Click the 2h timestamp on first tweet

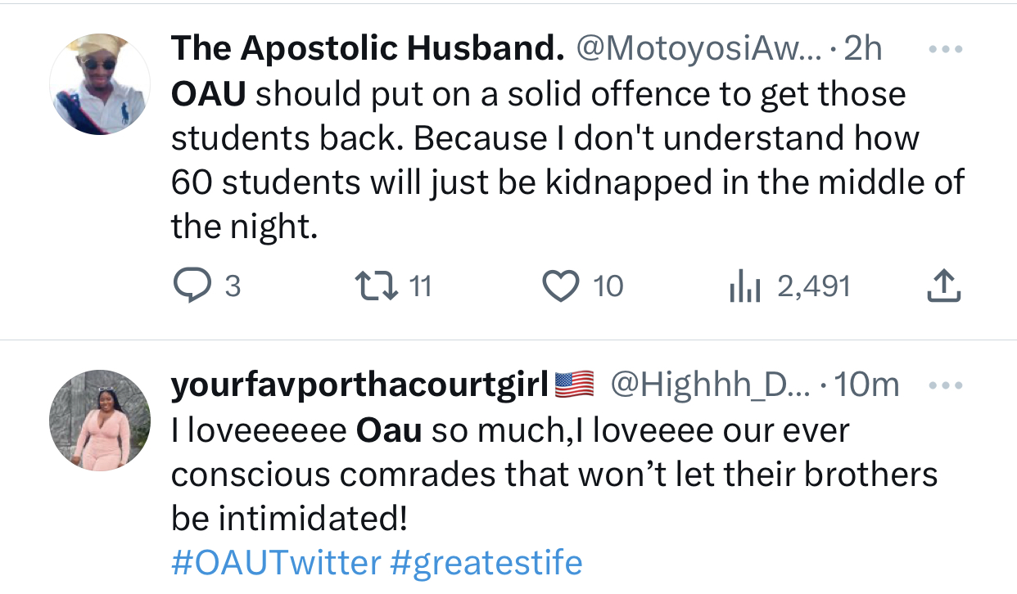(x=862, y=50)
